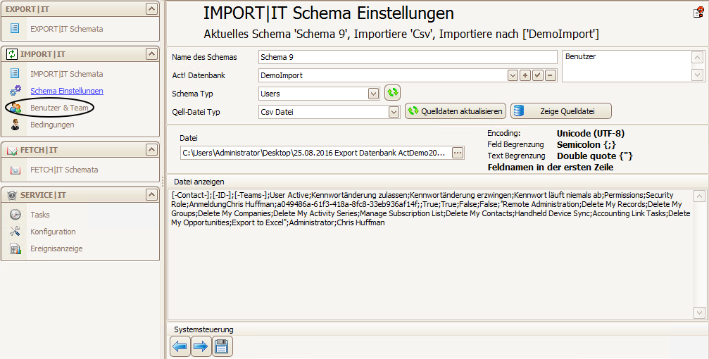Image resolution: width=709 pixels, height=359 pixels.
Task: Open Tasks under SERVICE|IT
Action: [x=40, y=214]
